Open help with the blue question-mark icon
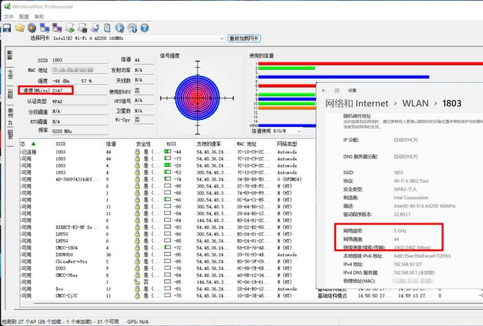The height and width of the screenshot is (326, 483). tap(144, 28)
